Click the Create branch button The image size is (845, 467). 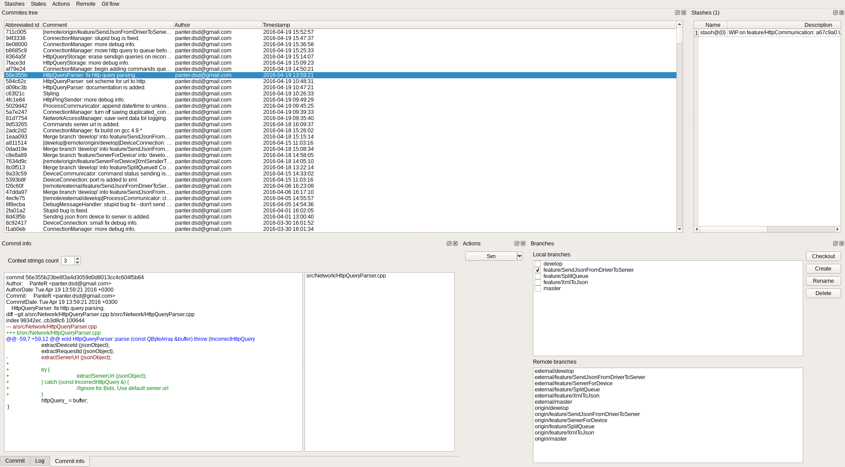point(823,269)
